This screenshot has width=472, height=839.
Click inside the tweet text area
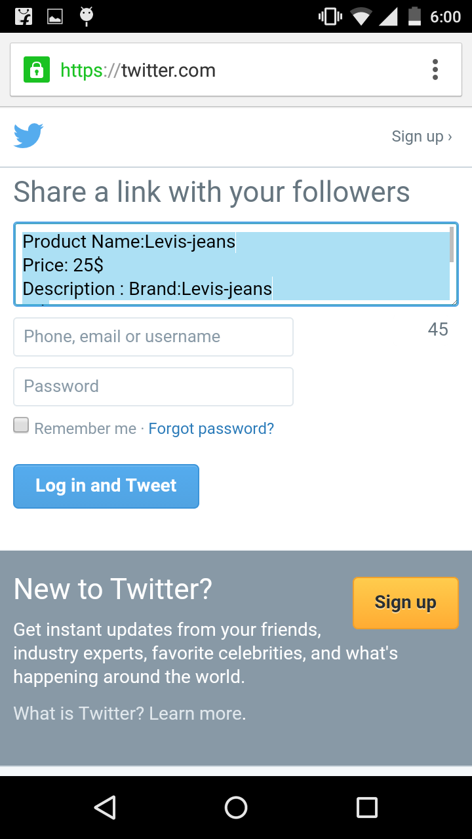229,265
